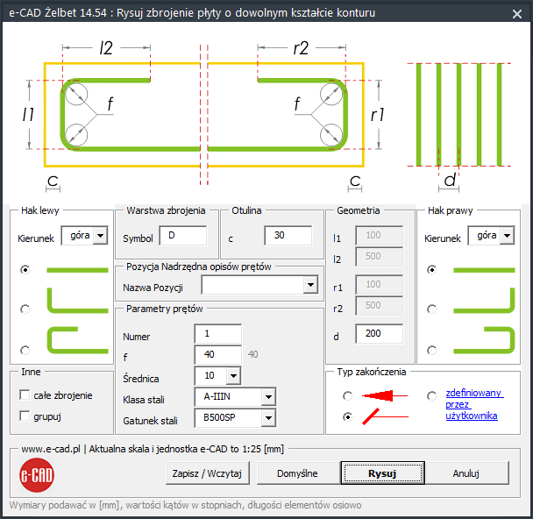The width and height of the screenshot is (533, 519).
Task: Click the Symbol input field
Action: pos(183,235)
